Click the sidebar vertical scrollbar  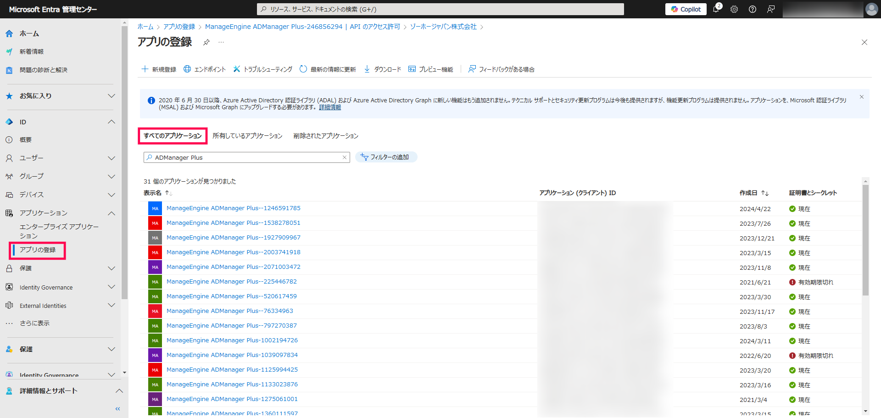[x=124, y=163]
